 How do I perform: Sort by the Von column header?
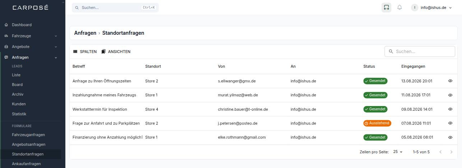tap(221, 66)
